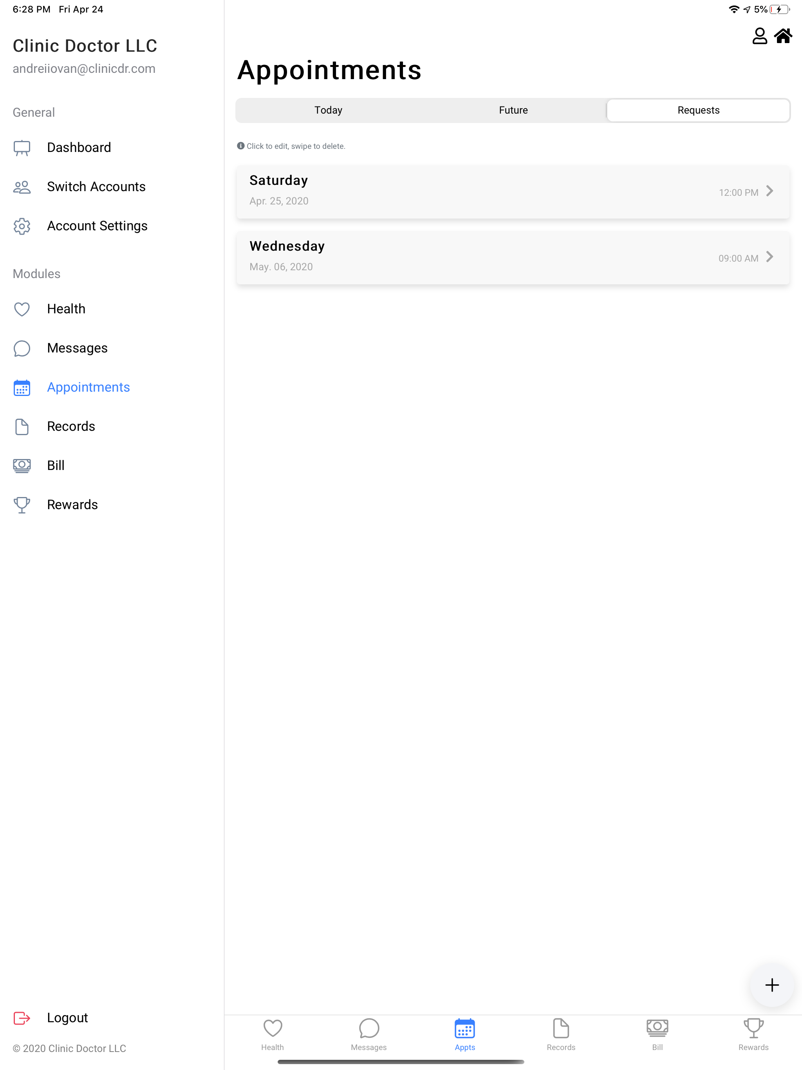Expand Saturday appointment with chevron

[x=769, y=191]
